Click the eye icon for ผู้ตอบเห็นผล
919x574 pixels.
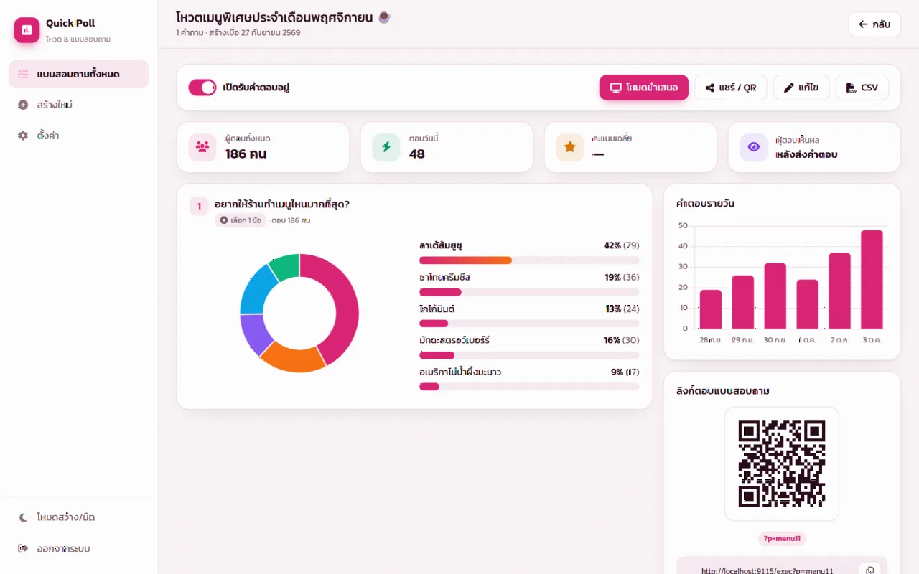coord(754,147)
